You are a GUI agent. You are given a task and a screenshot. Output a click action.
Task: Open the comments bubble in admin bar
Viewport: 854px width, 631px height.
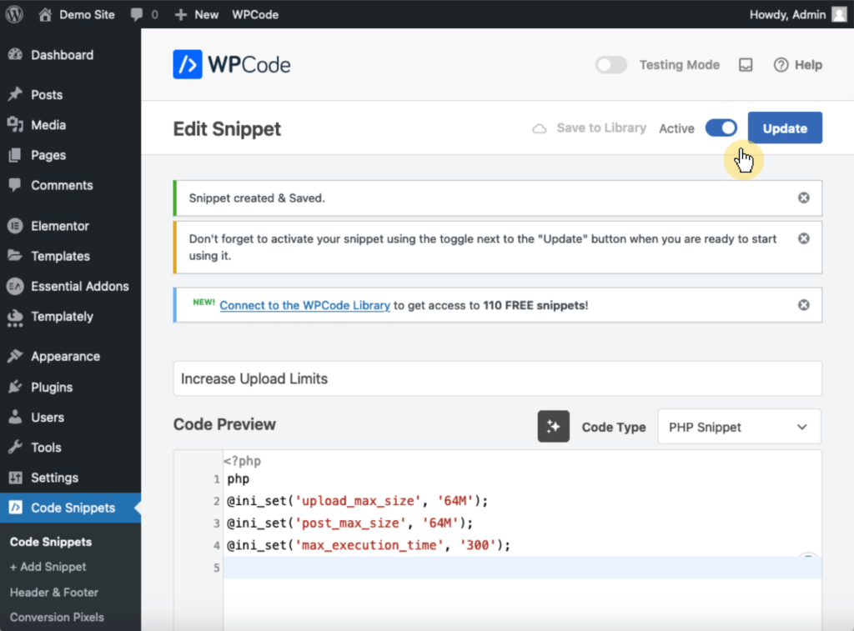144,15
